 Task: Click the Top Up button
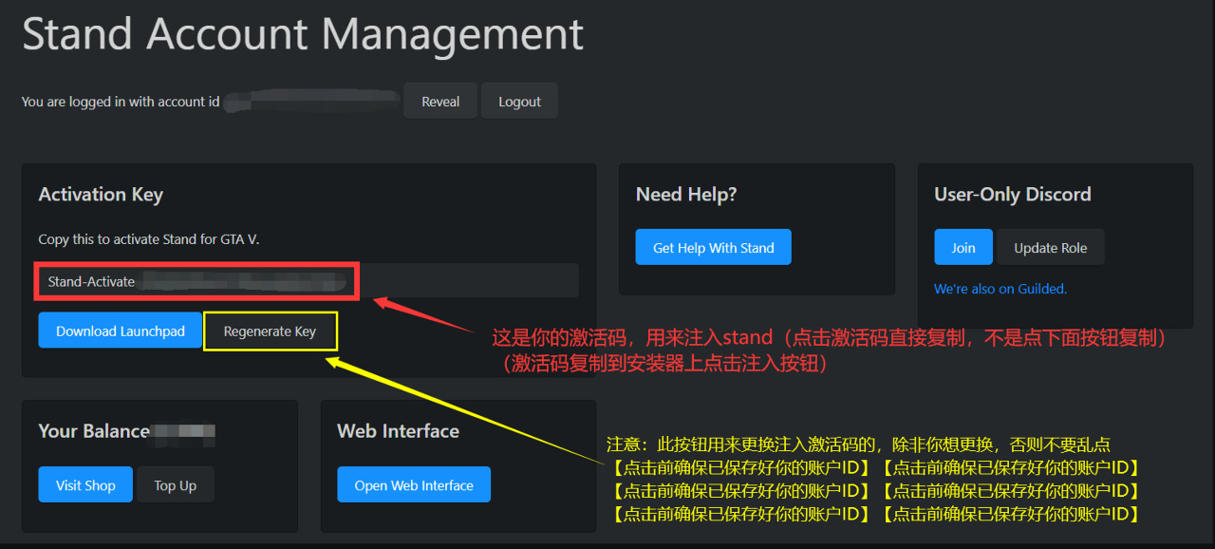(175, 485)
